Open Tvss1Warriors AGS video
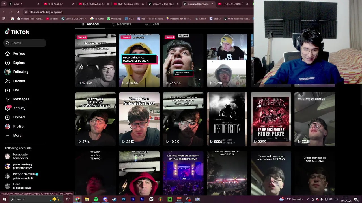Screen dimensions: 362x203 coord(183,173)
